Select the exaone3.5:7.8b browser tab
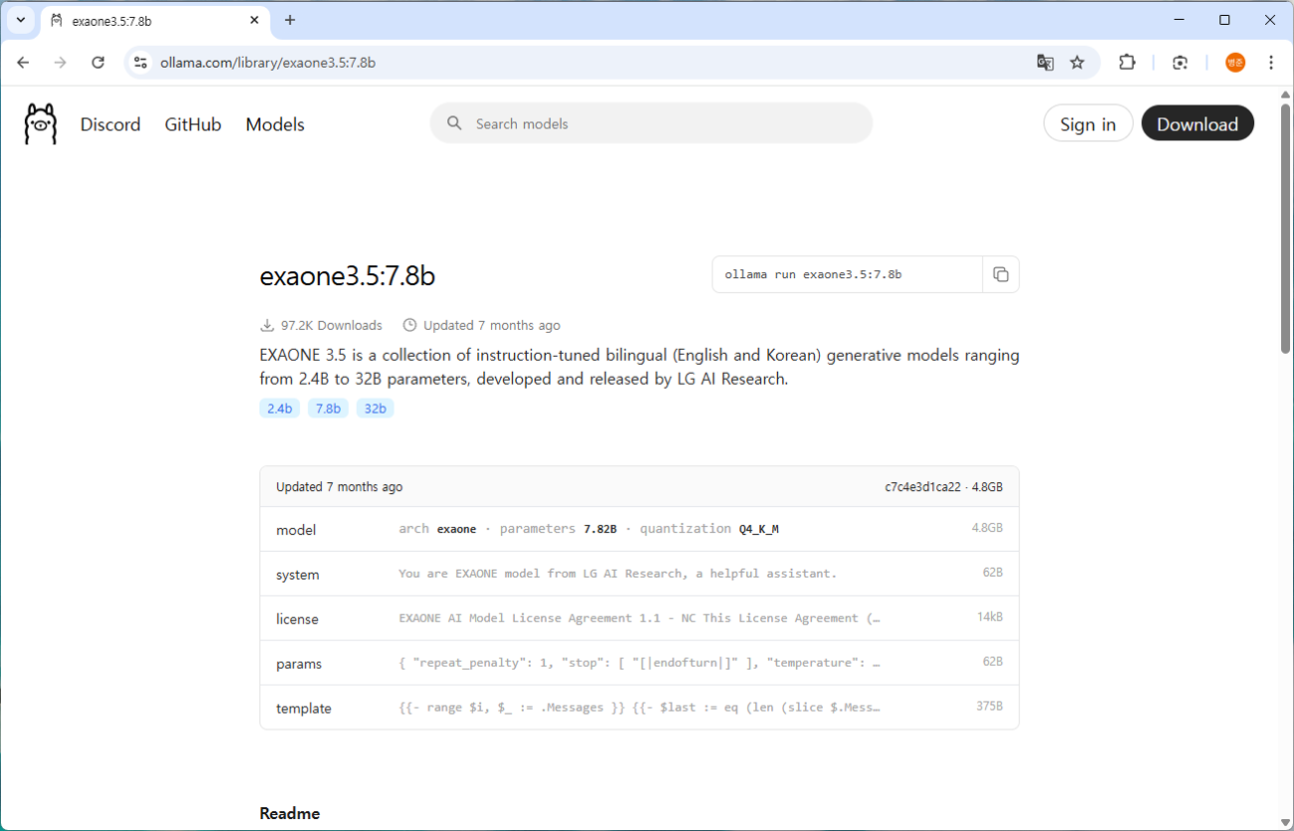 155,21
